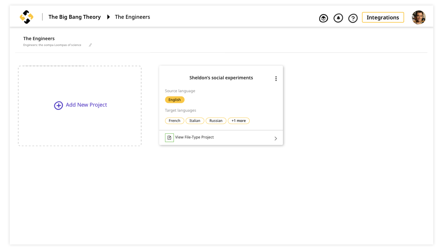Select the Italian target language tag
This screenshot has height=250, width=443.
tap(195, 121)
